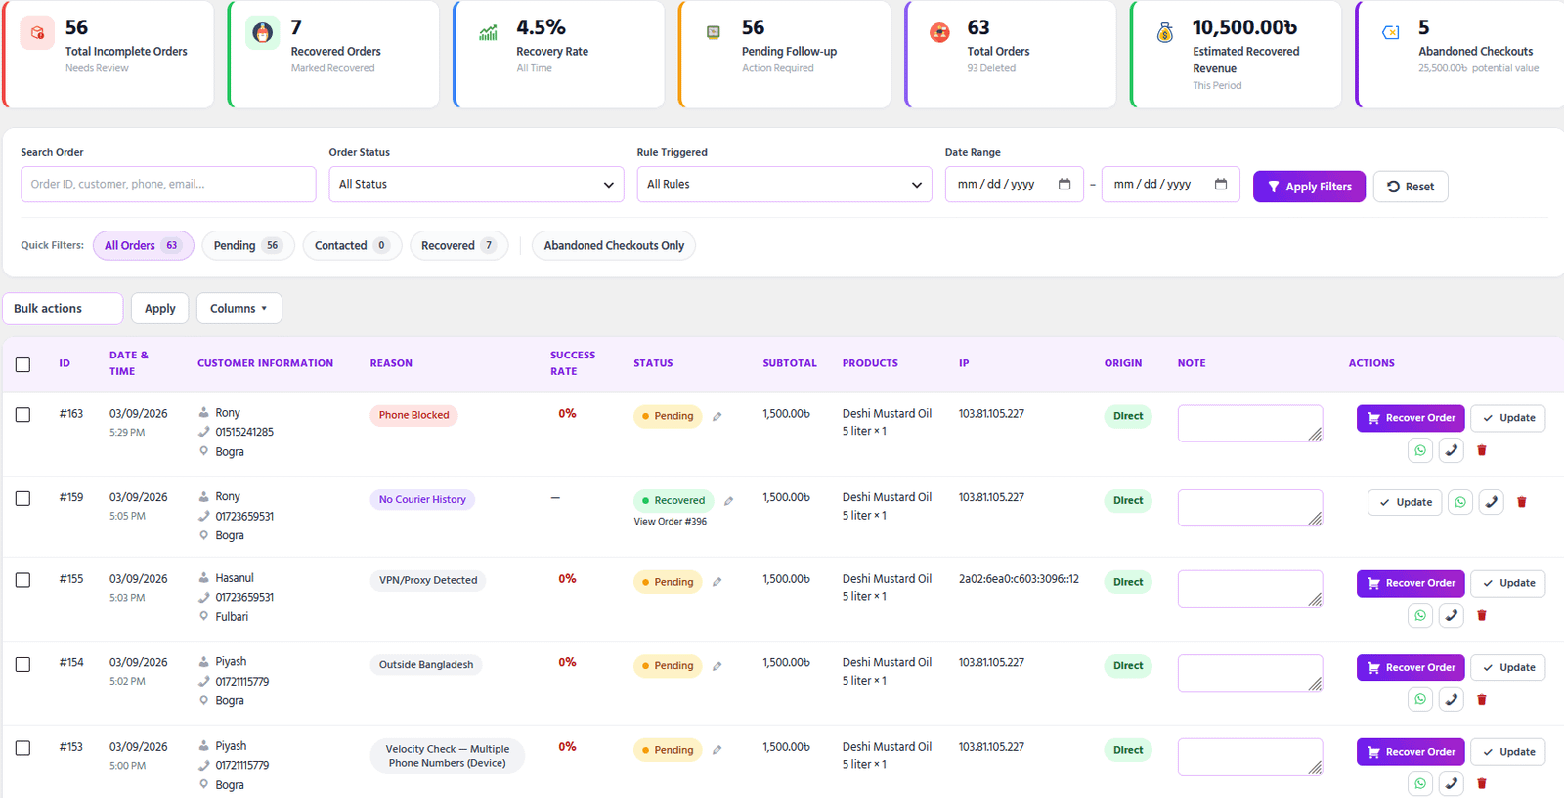Delete order #154 with trash icon
1564x798 pixels.
(x=1482, y=699)
